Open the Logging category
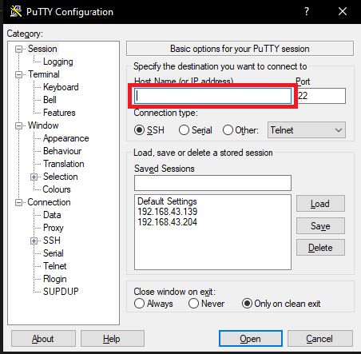 [x=58, y=62]
